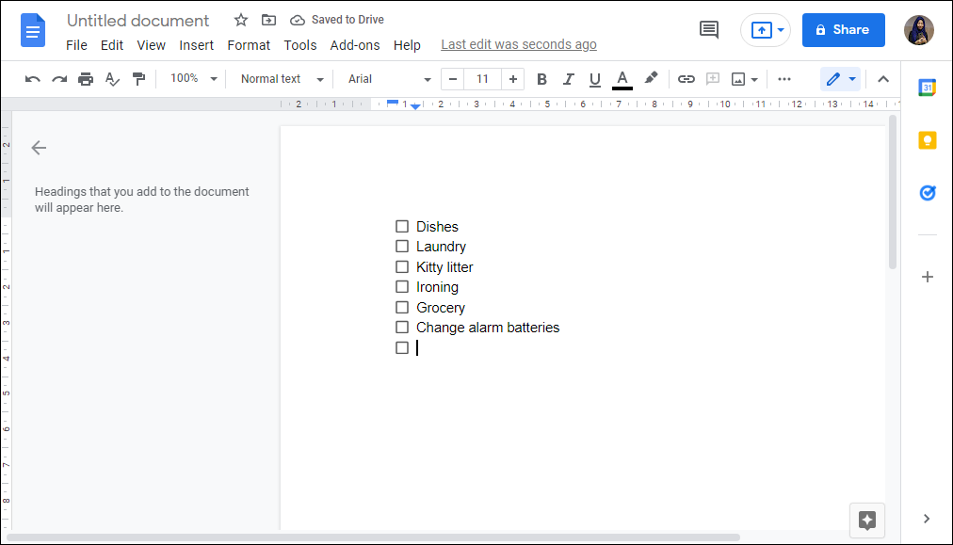Click the Present to meeting button
The height and width of the screenshot is (545, 953).
click(x=762, y=30)
